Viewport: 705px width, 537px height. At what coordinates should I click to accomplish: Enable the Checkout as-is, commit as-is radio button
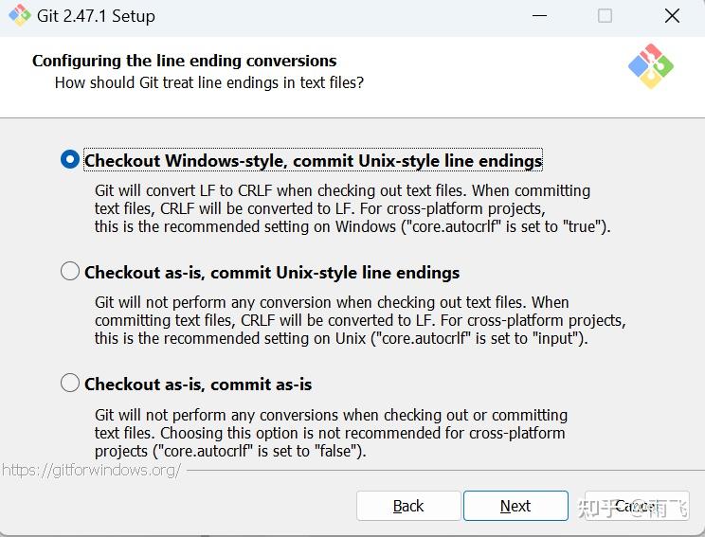(x=70, y=384)
